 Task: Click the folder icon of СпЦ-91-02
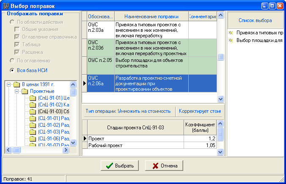coord(33,105)
